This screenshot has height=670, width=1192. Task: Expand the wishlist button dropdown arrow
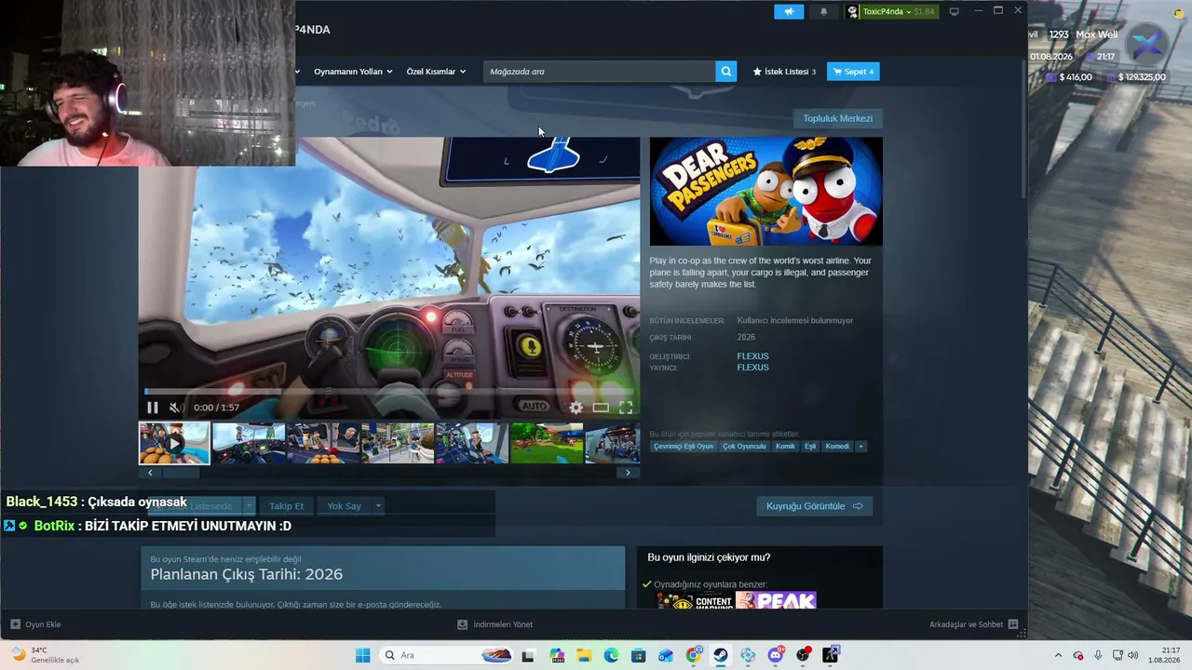pos(249,506)
